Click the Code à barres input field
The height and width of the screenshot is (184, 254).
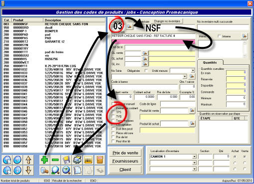point(145,87)
